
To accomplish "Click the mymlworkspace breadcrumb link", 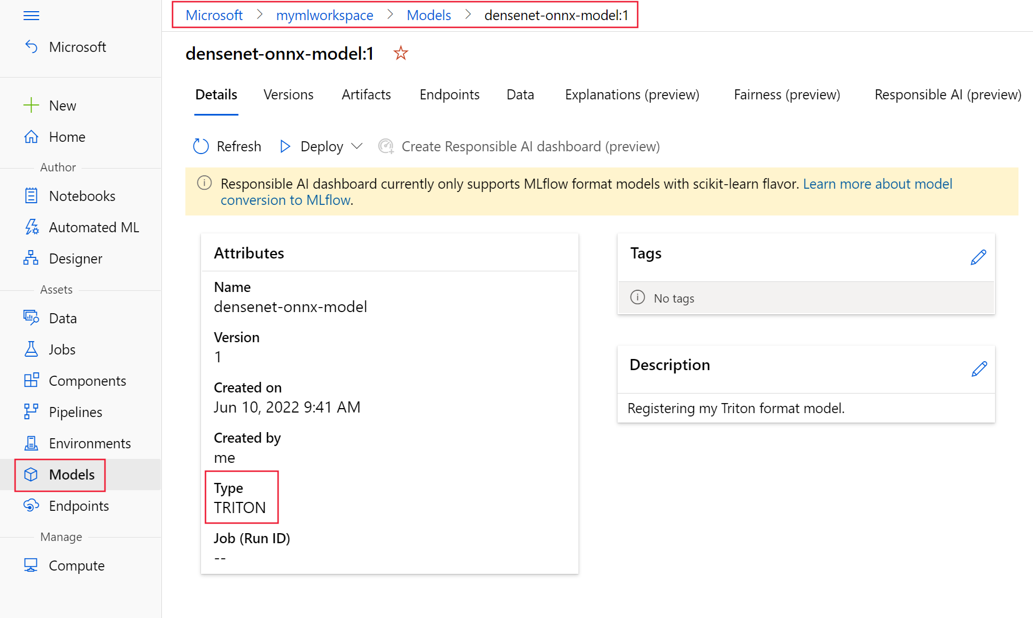I will pyautogui.click(x=324, y=15).
